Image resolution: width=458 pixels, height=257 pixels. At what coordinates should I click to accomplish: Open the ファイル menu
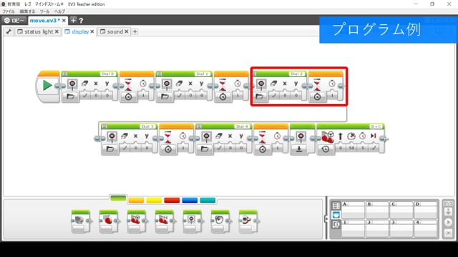click(x=9, y=11)
